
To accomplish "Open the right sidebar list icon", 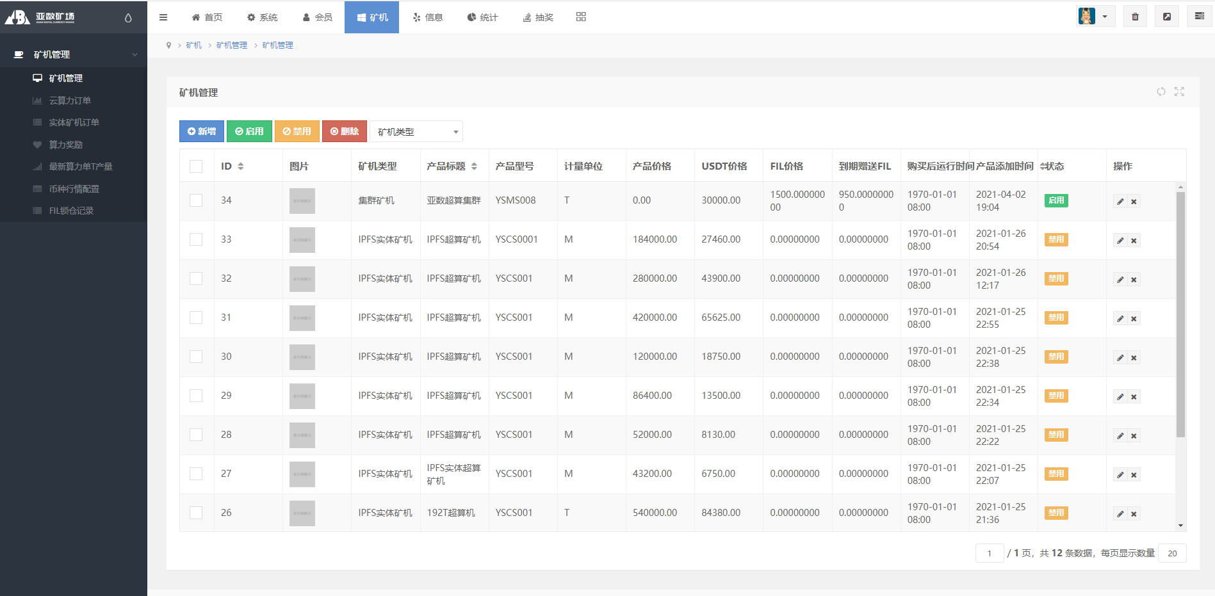I will coord(1198,15).
